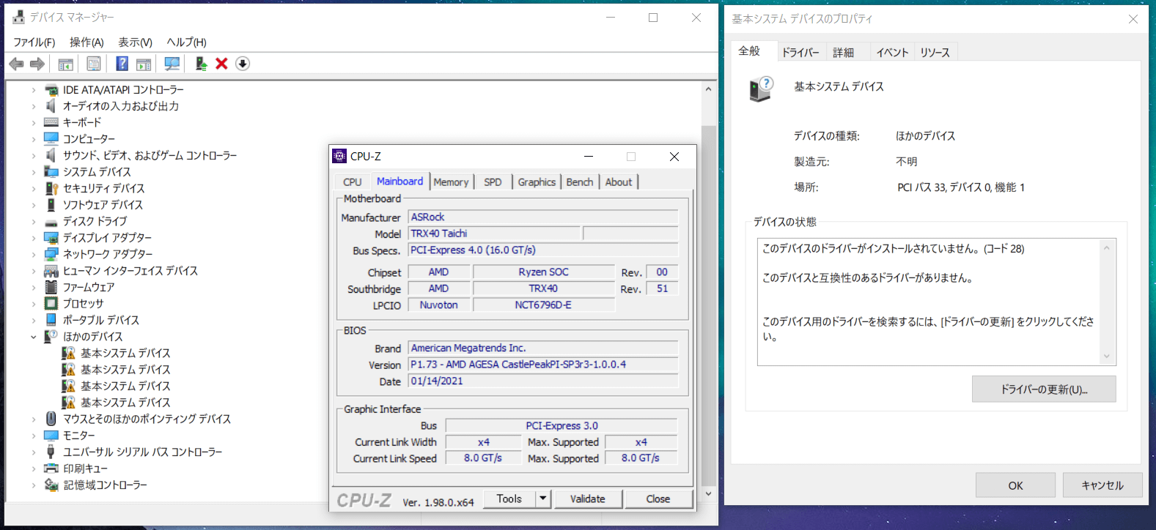Click OK in the properties dialog
This screenshot has height=530, width=1156.
(1015, 485)
